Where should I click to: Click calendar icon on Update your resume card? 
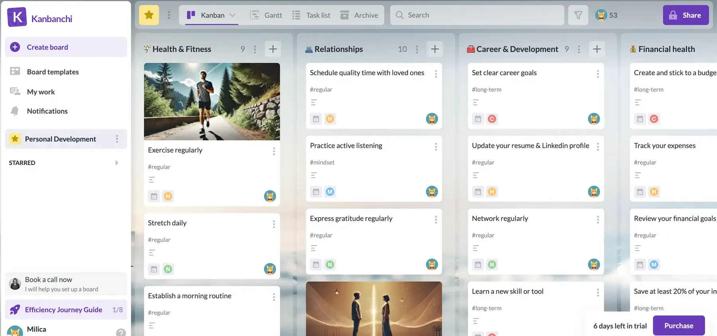click(478, 192)
